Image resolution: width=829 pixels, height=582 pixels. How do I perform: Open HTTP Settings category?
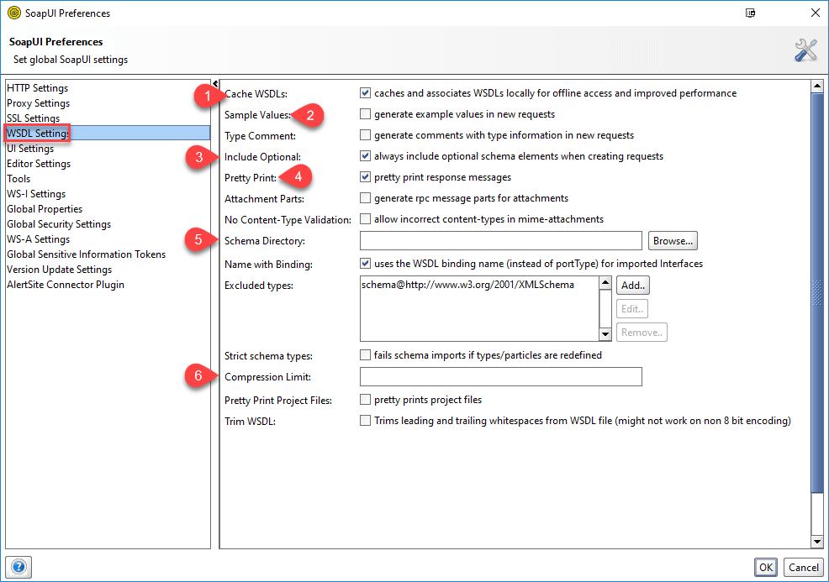pyautogui.click(x=38, y=88)
